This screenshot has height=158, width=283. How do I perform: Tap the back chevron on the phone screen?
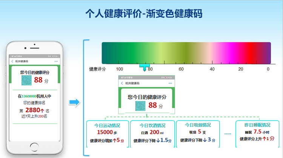[12, 61]
